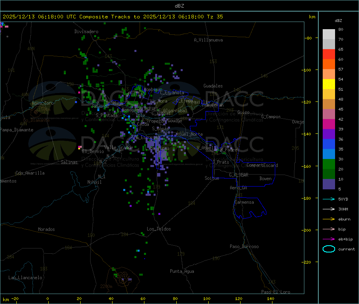Viewport: 359px width, 304px height.
Task: Click the Paso_Barroso label
Action: coord(244,246)
